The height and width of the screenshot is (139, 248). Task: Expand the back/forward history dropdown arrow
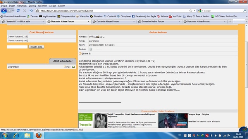[13, 11]
